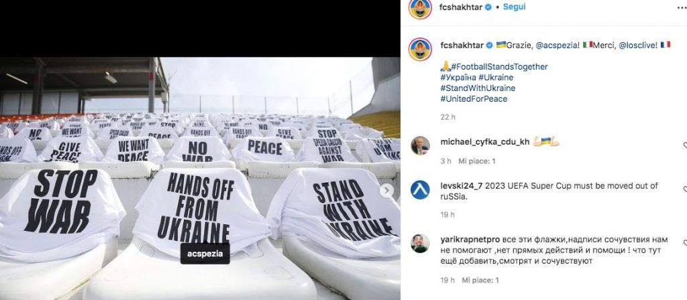Open yarikrapnetpro's profile avatar
This screenshot has height=300, width=687.
420,244
